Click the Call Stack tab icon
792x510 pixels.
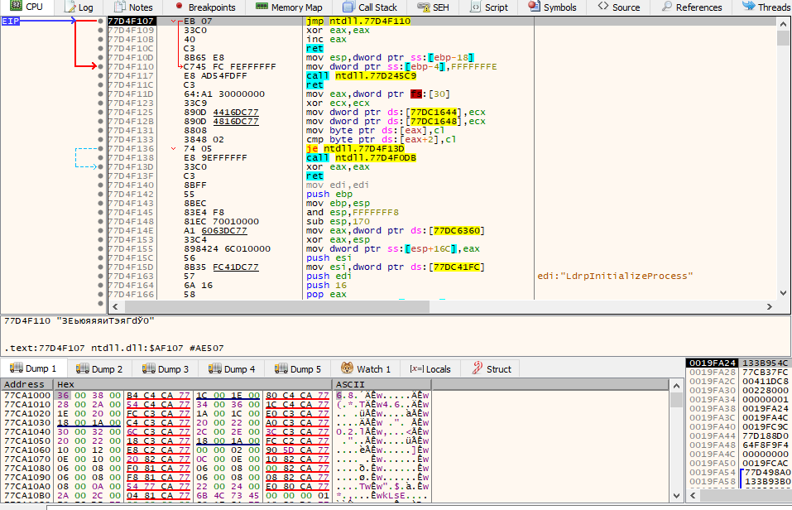[x=348, y=7]
